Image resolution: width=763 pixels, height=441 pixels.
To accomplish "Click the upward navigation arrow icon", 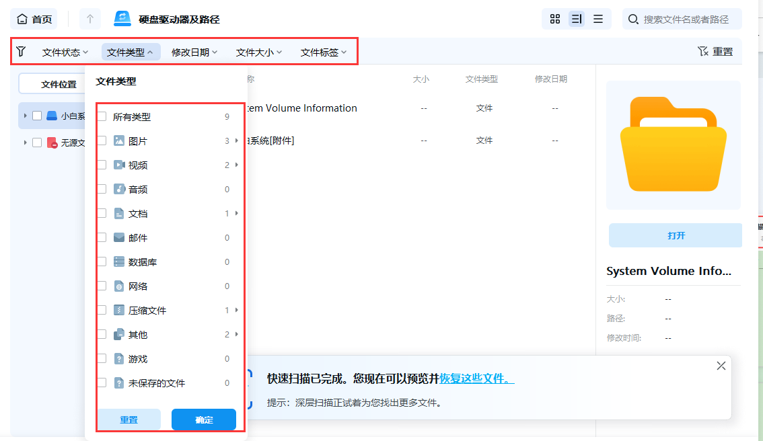I will 90,19.
